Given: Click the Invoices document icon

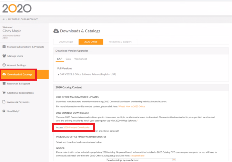Looking at the screenshot, I should click(x=4, y=102).
